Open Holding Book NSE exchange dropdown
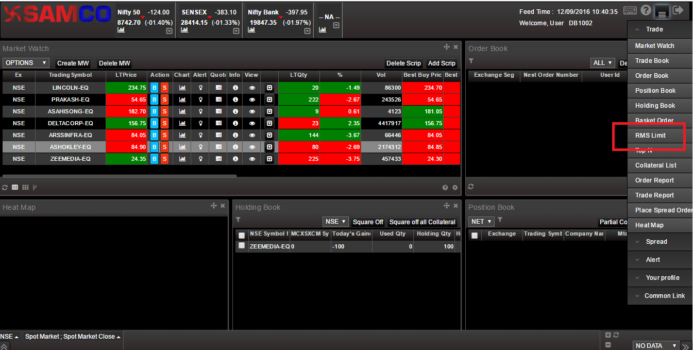 tap(336, 222)
